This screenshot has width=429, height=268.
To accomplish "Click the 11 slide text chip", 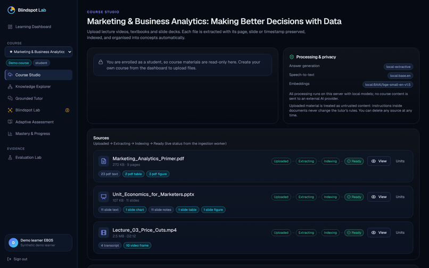I will tap(110, 210).
